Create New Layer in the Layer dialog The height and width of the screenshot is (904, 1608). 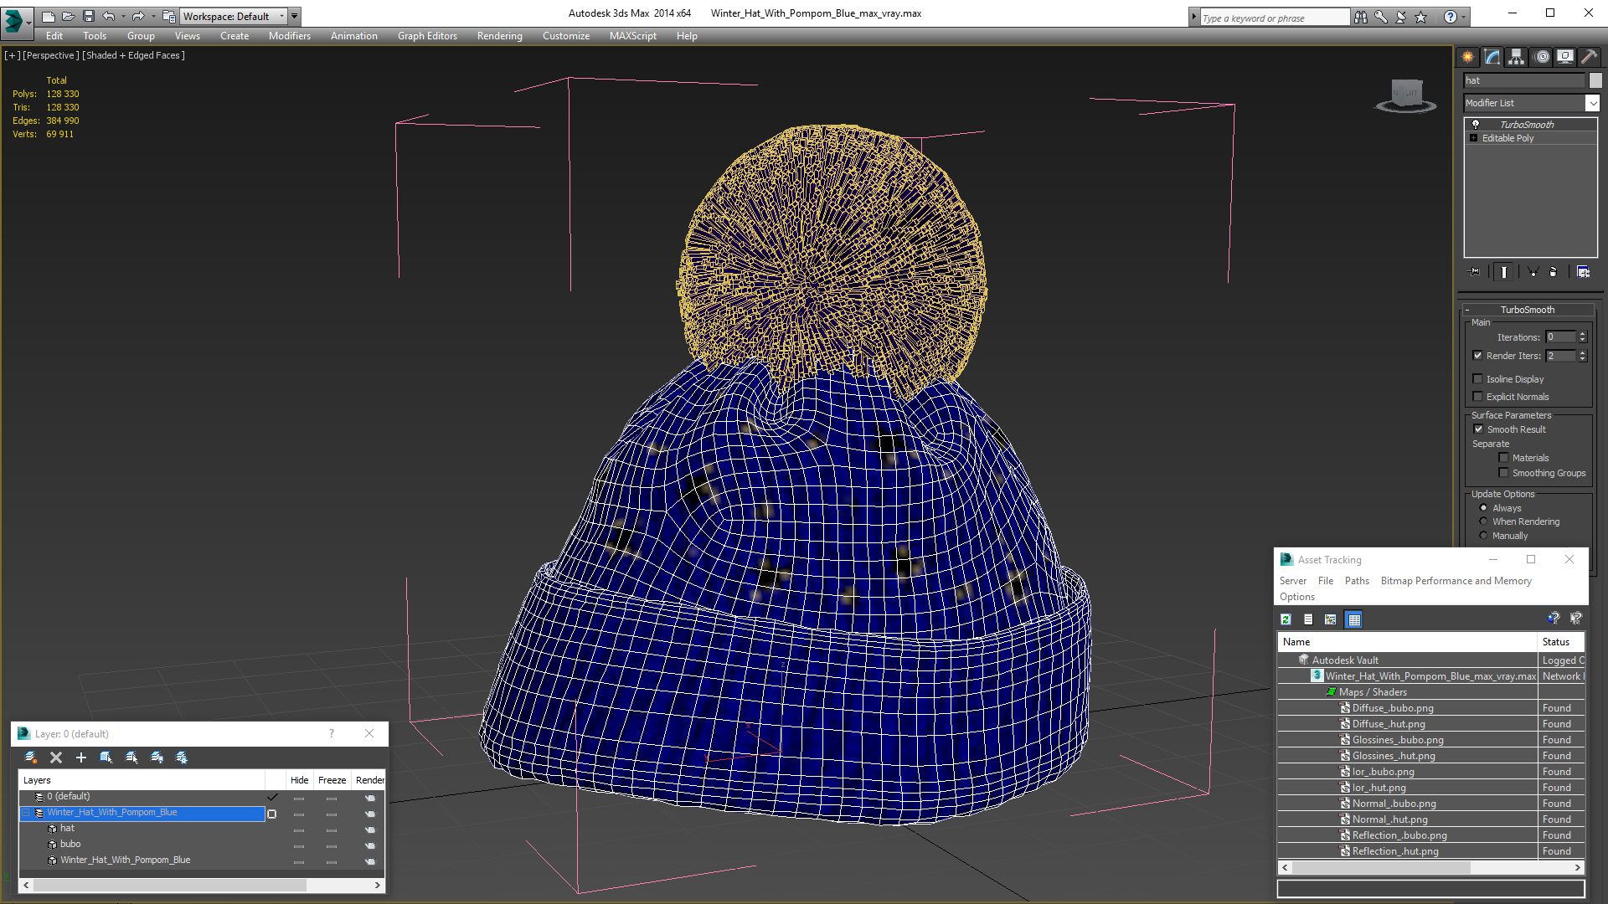(31, 758)
